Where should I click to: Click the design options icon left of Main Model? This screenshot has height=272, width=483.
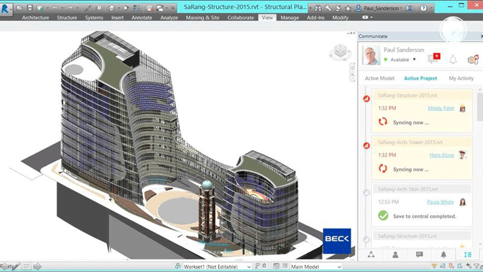coord(276,266)
